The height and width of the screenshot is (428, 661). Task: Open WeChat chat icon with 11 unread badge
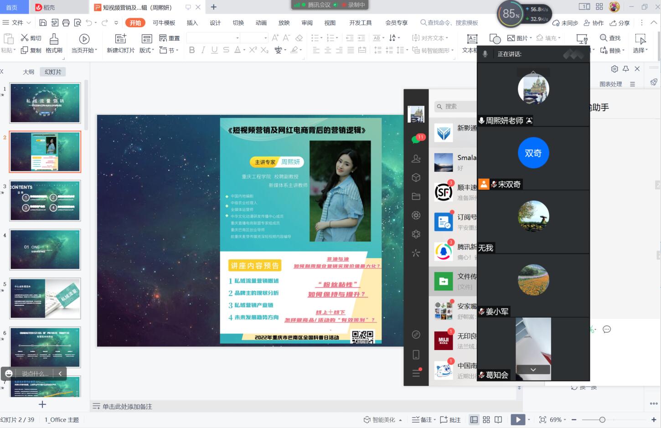pos(416,139)
